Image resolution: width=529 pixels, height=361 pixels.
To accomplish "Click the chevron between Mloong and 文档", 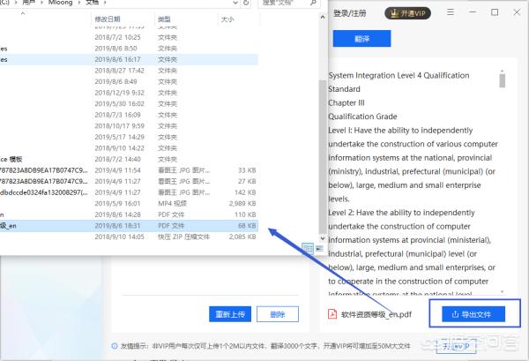I will pos(79,3).
